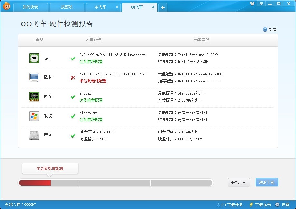Click the CPU chip icon

tap(34, 58)
